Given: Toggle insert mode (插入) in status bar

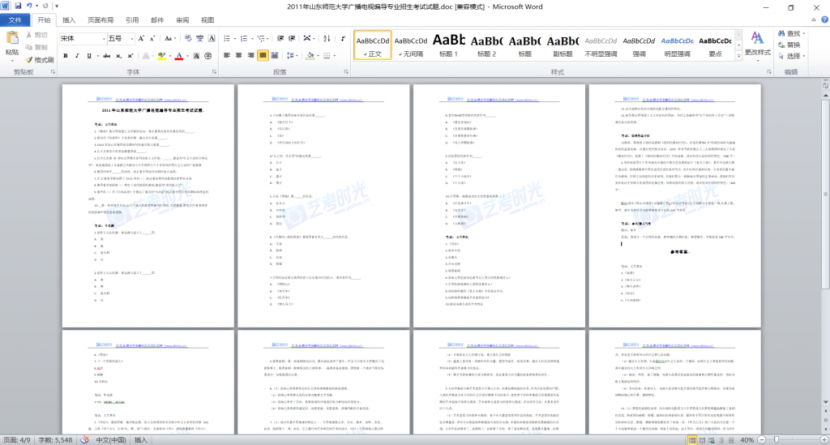Looking at the screenshot, I should click(141, 439).
